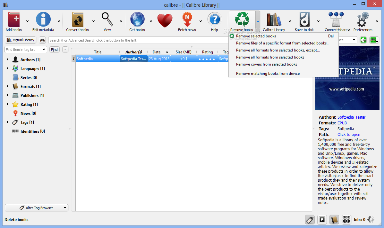Image resolution: width=384 pixels, height=228 pixels.
Task: Click the Jobs spinner icon
Action: 371,219
